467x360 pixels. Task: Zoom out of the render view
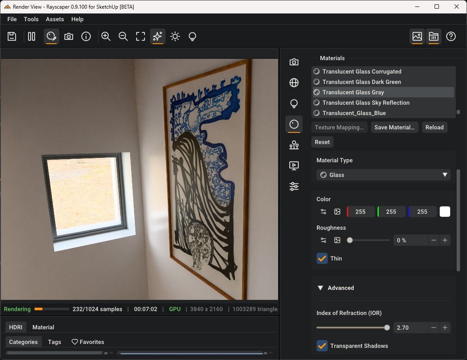click(x=123, y=36)
